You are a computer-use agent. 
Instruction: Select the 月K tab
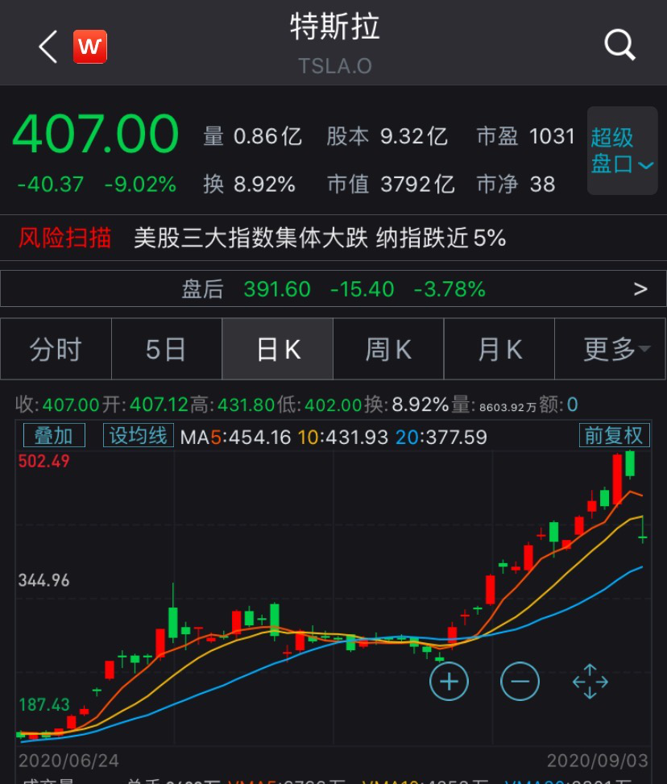pyautogui.click(x=499, y=349)
